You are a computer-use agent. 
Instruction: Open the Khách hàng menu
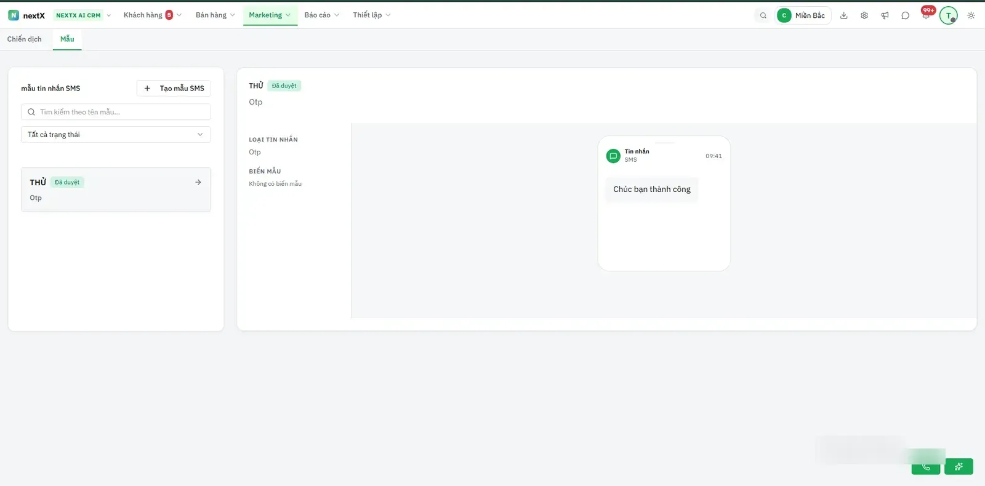pos(152,15)
